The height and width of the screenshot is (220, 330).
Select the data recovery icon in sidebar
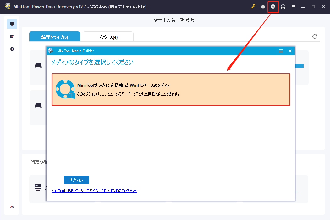12,23
